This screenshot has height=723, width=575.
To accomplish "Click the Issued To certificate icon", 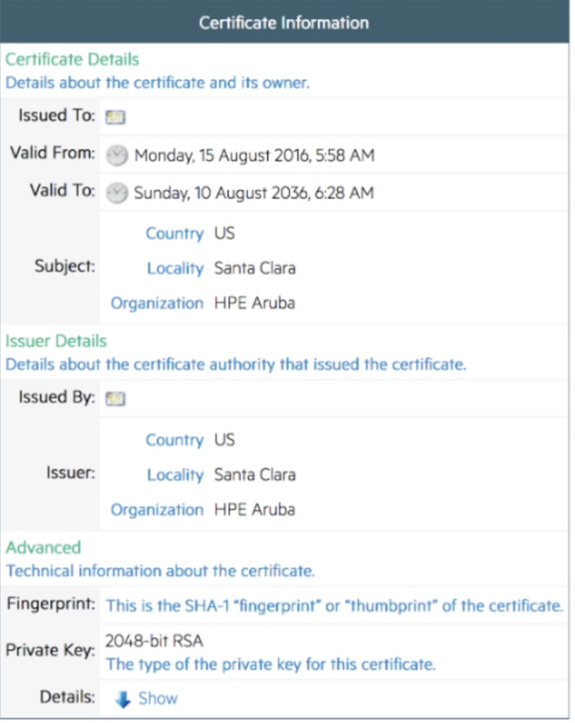I will (115, 117).
